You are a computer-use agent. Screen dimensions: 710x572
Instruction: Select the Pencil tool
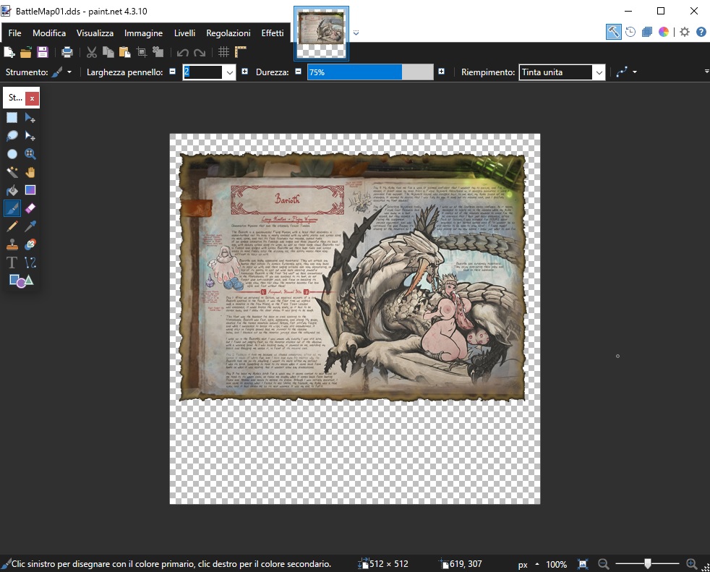[x=12, y=226]
